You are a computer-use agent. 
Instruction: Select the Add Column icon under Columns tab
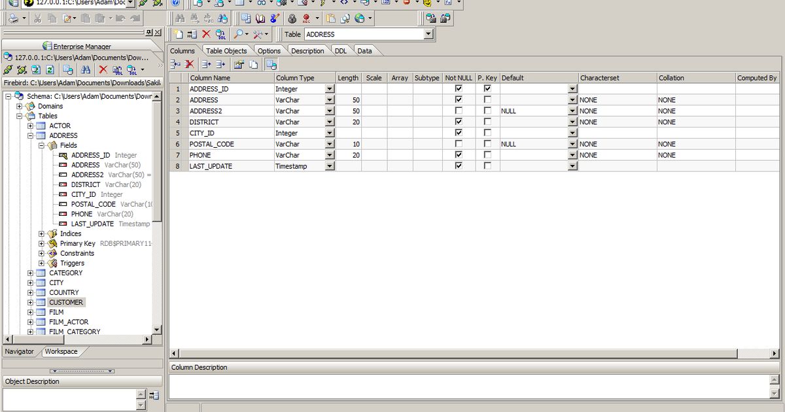(175, 63)
